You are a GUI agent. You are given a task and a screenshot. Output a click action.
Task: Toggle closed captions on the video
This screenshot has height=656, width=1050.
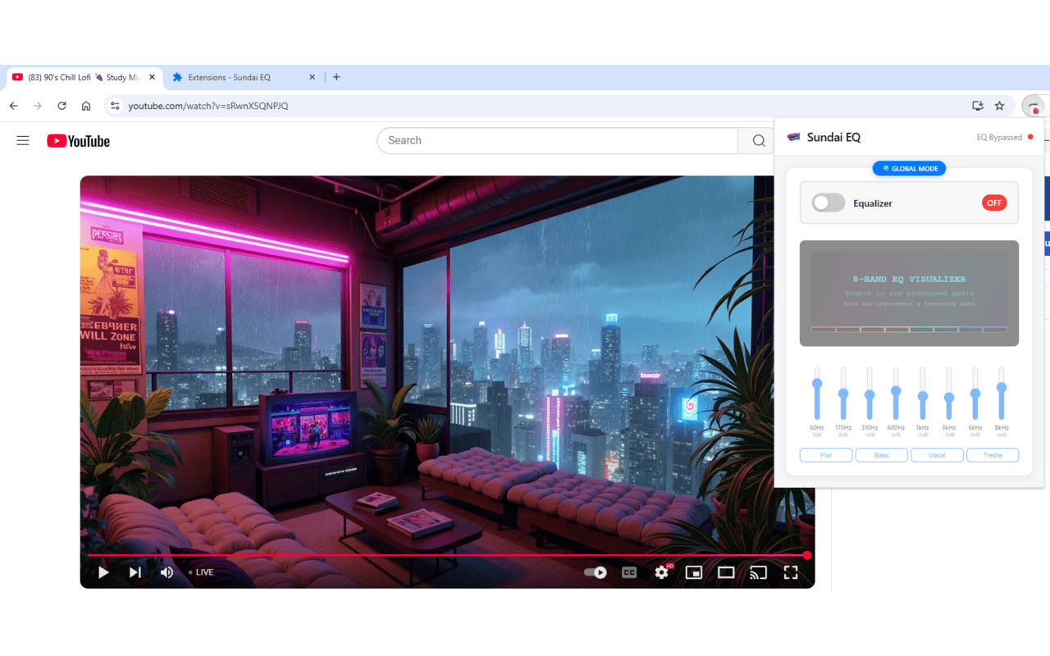(x=629, y=572)
